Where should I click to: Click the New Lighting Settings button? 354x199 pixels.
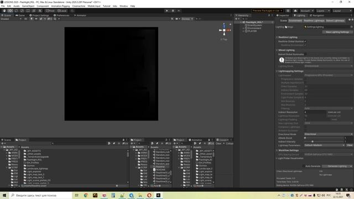pos(337,32)
